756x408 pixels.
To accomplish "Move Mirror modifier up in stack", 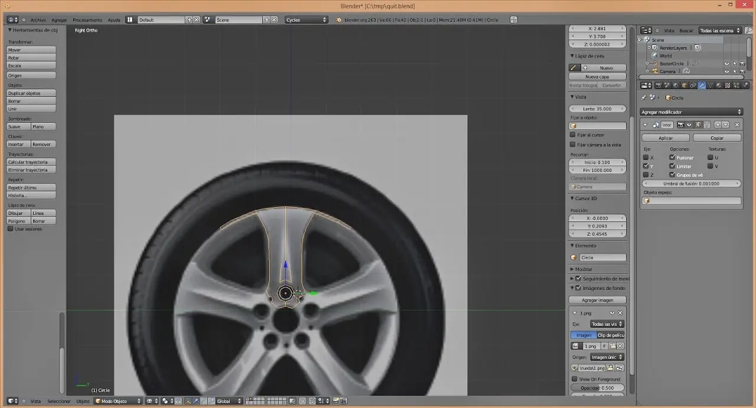I will point(718,125).
